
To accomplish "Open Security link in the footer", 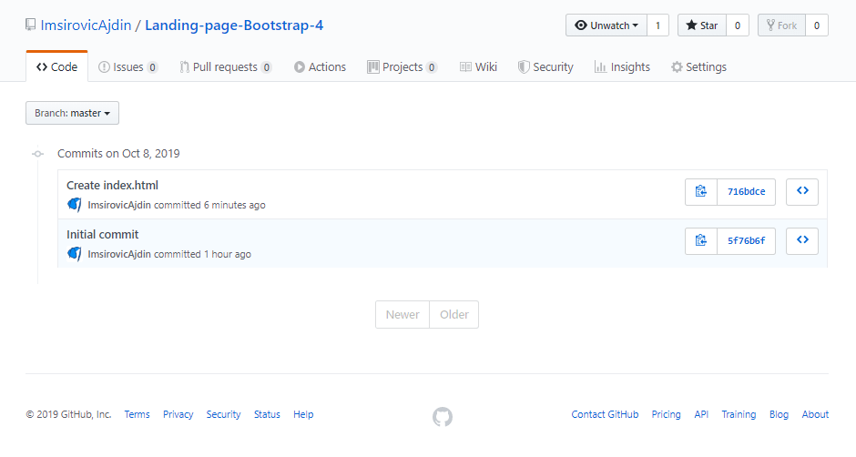I will 223,414.
